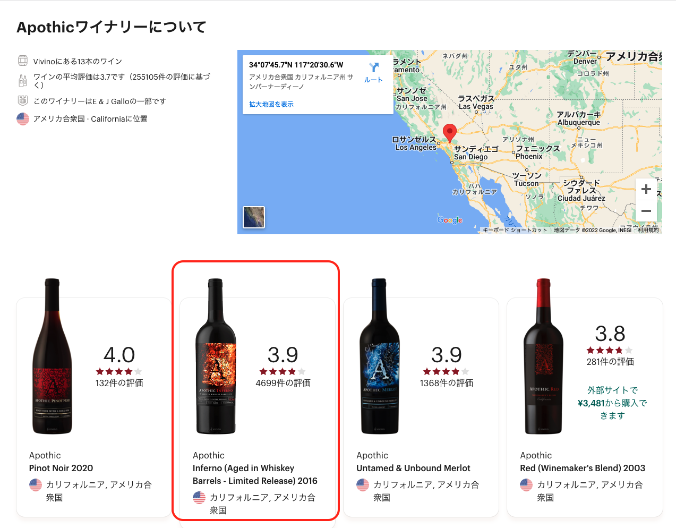Viewport: 676px width, 528px height.
Task: Click the coordinates 34°07'45.7"N 117°20'30.6"W text
Action: pos(296,65)
